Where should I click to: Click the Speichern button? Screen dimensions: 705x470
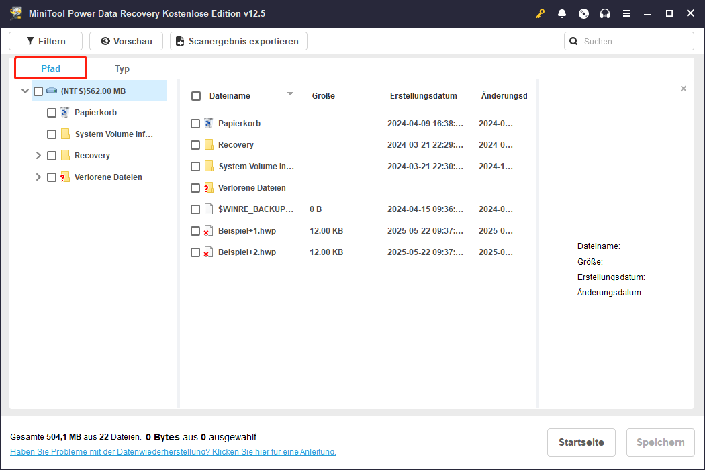point(660,442)
